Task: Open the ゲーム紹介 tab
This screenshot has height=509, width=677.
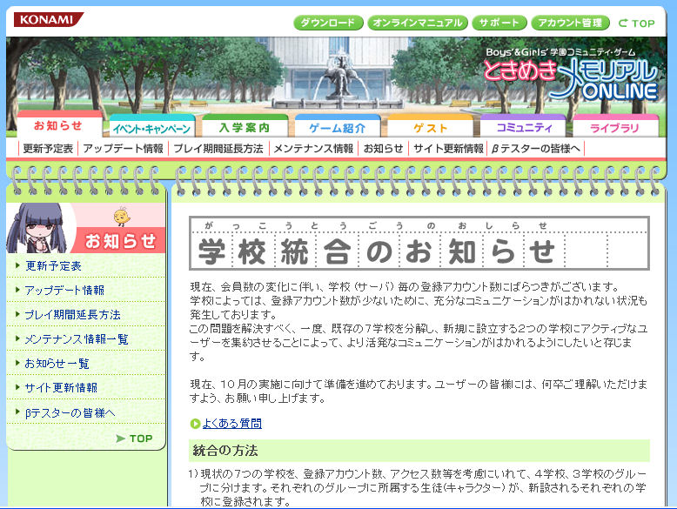Action: (x=337, y=127)
